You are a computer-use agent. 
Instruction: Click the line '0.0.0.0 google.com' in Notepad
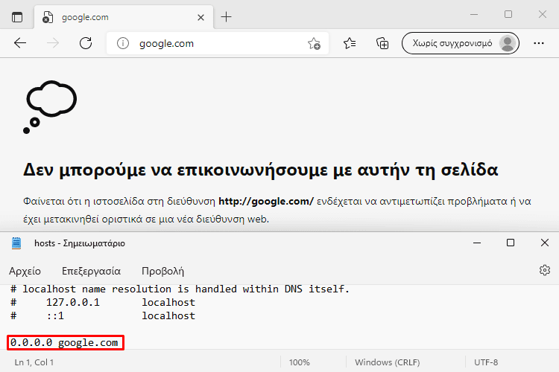point(64,343)
